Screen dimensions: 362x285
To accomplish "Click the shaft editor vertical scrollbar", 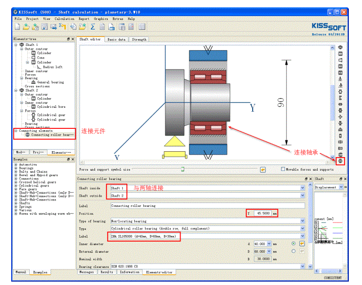I will point(332,102).
